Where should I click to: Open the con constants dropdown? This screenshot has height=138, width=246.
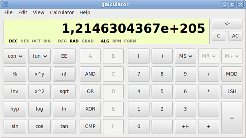15,56
